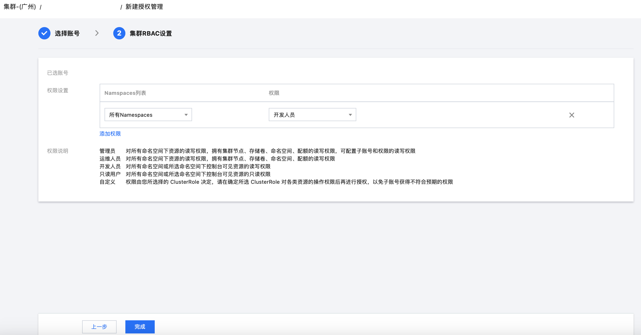Click the 所有Namespaces dropdown arrow
This screenshot has height=335, width=641.
pyautogui.click(x=186, y=115)
